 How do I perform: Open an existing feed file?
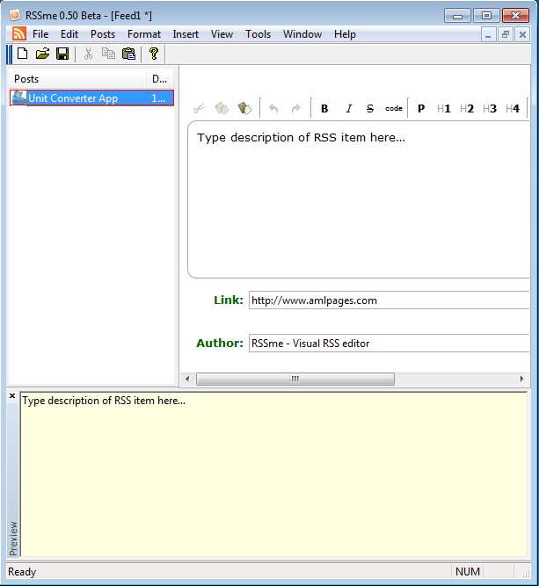tap(42, 54)
